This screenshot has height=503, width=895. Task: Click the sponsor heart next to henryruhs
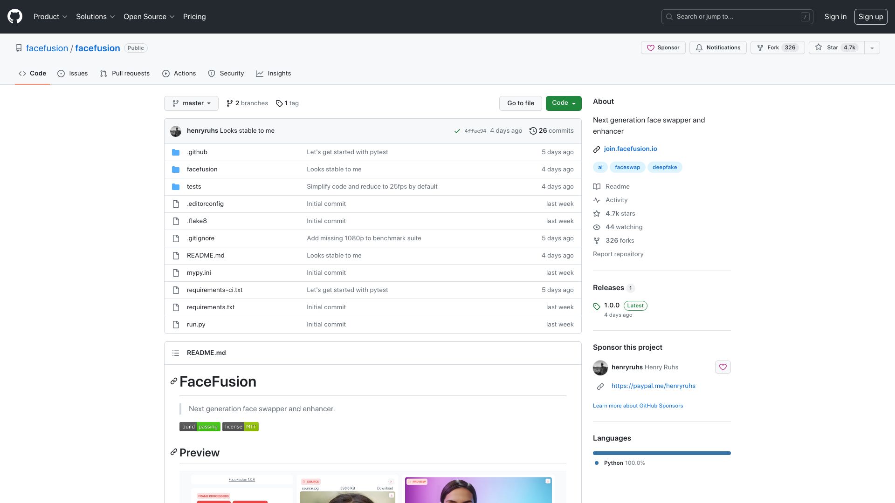click(x=723, y=367)
